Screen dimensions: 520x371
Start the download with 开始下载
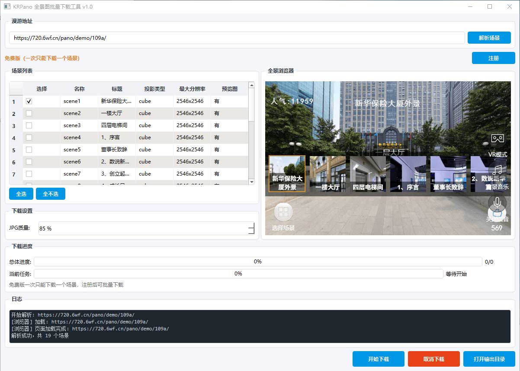(379, 359)
